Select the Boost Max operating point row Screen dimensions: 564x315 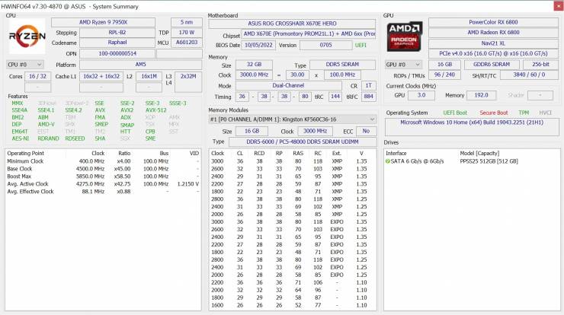(x=103, y=177)
